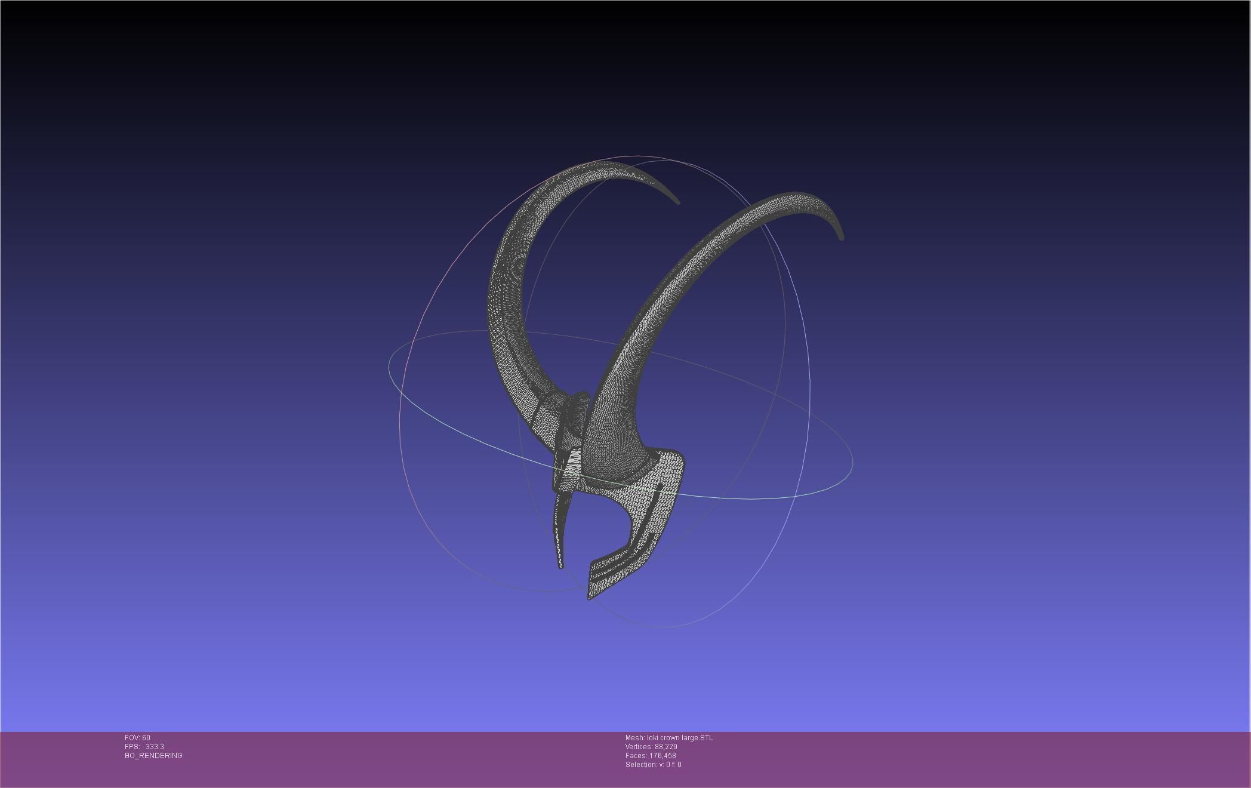Click the 'FOV: 60' status text
The width and height of the screenshot is (1251, 788).
click(137, 738)
